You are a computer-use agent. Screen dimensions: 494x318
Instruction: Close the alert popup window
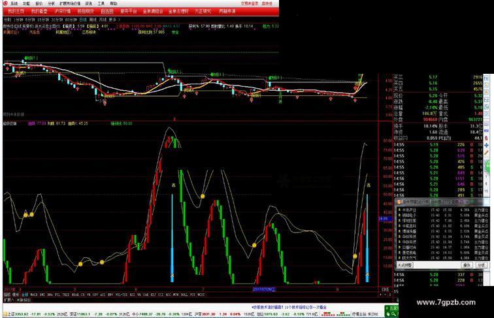click(x=467, y=202)
